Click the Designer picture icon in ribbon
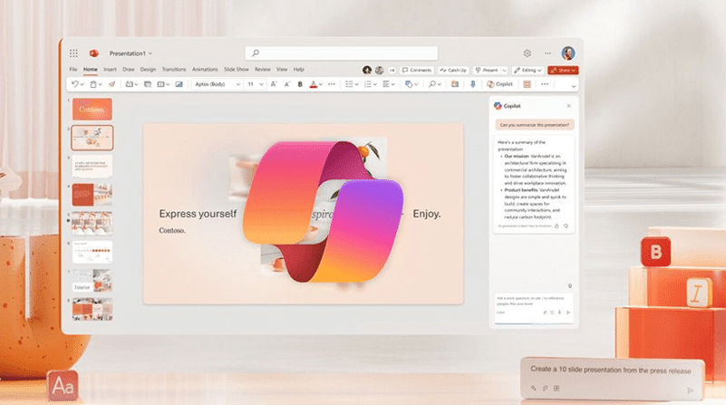 point(179,84)
